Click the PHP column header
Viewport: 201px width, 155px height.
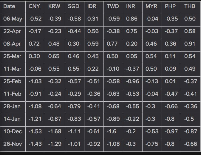tap(170, 6)
